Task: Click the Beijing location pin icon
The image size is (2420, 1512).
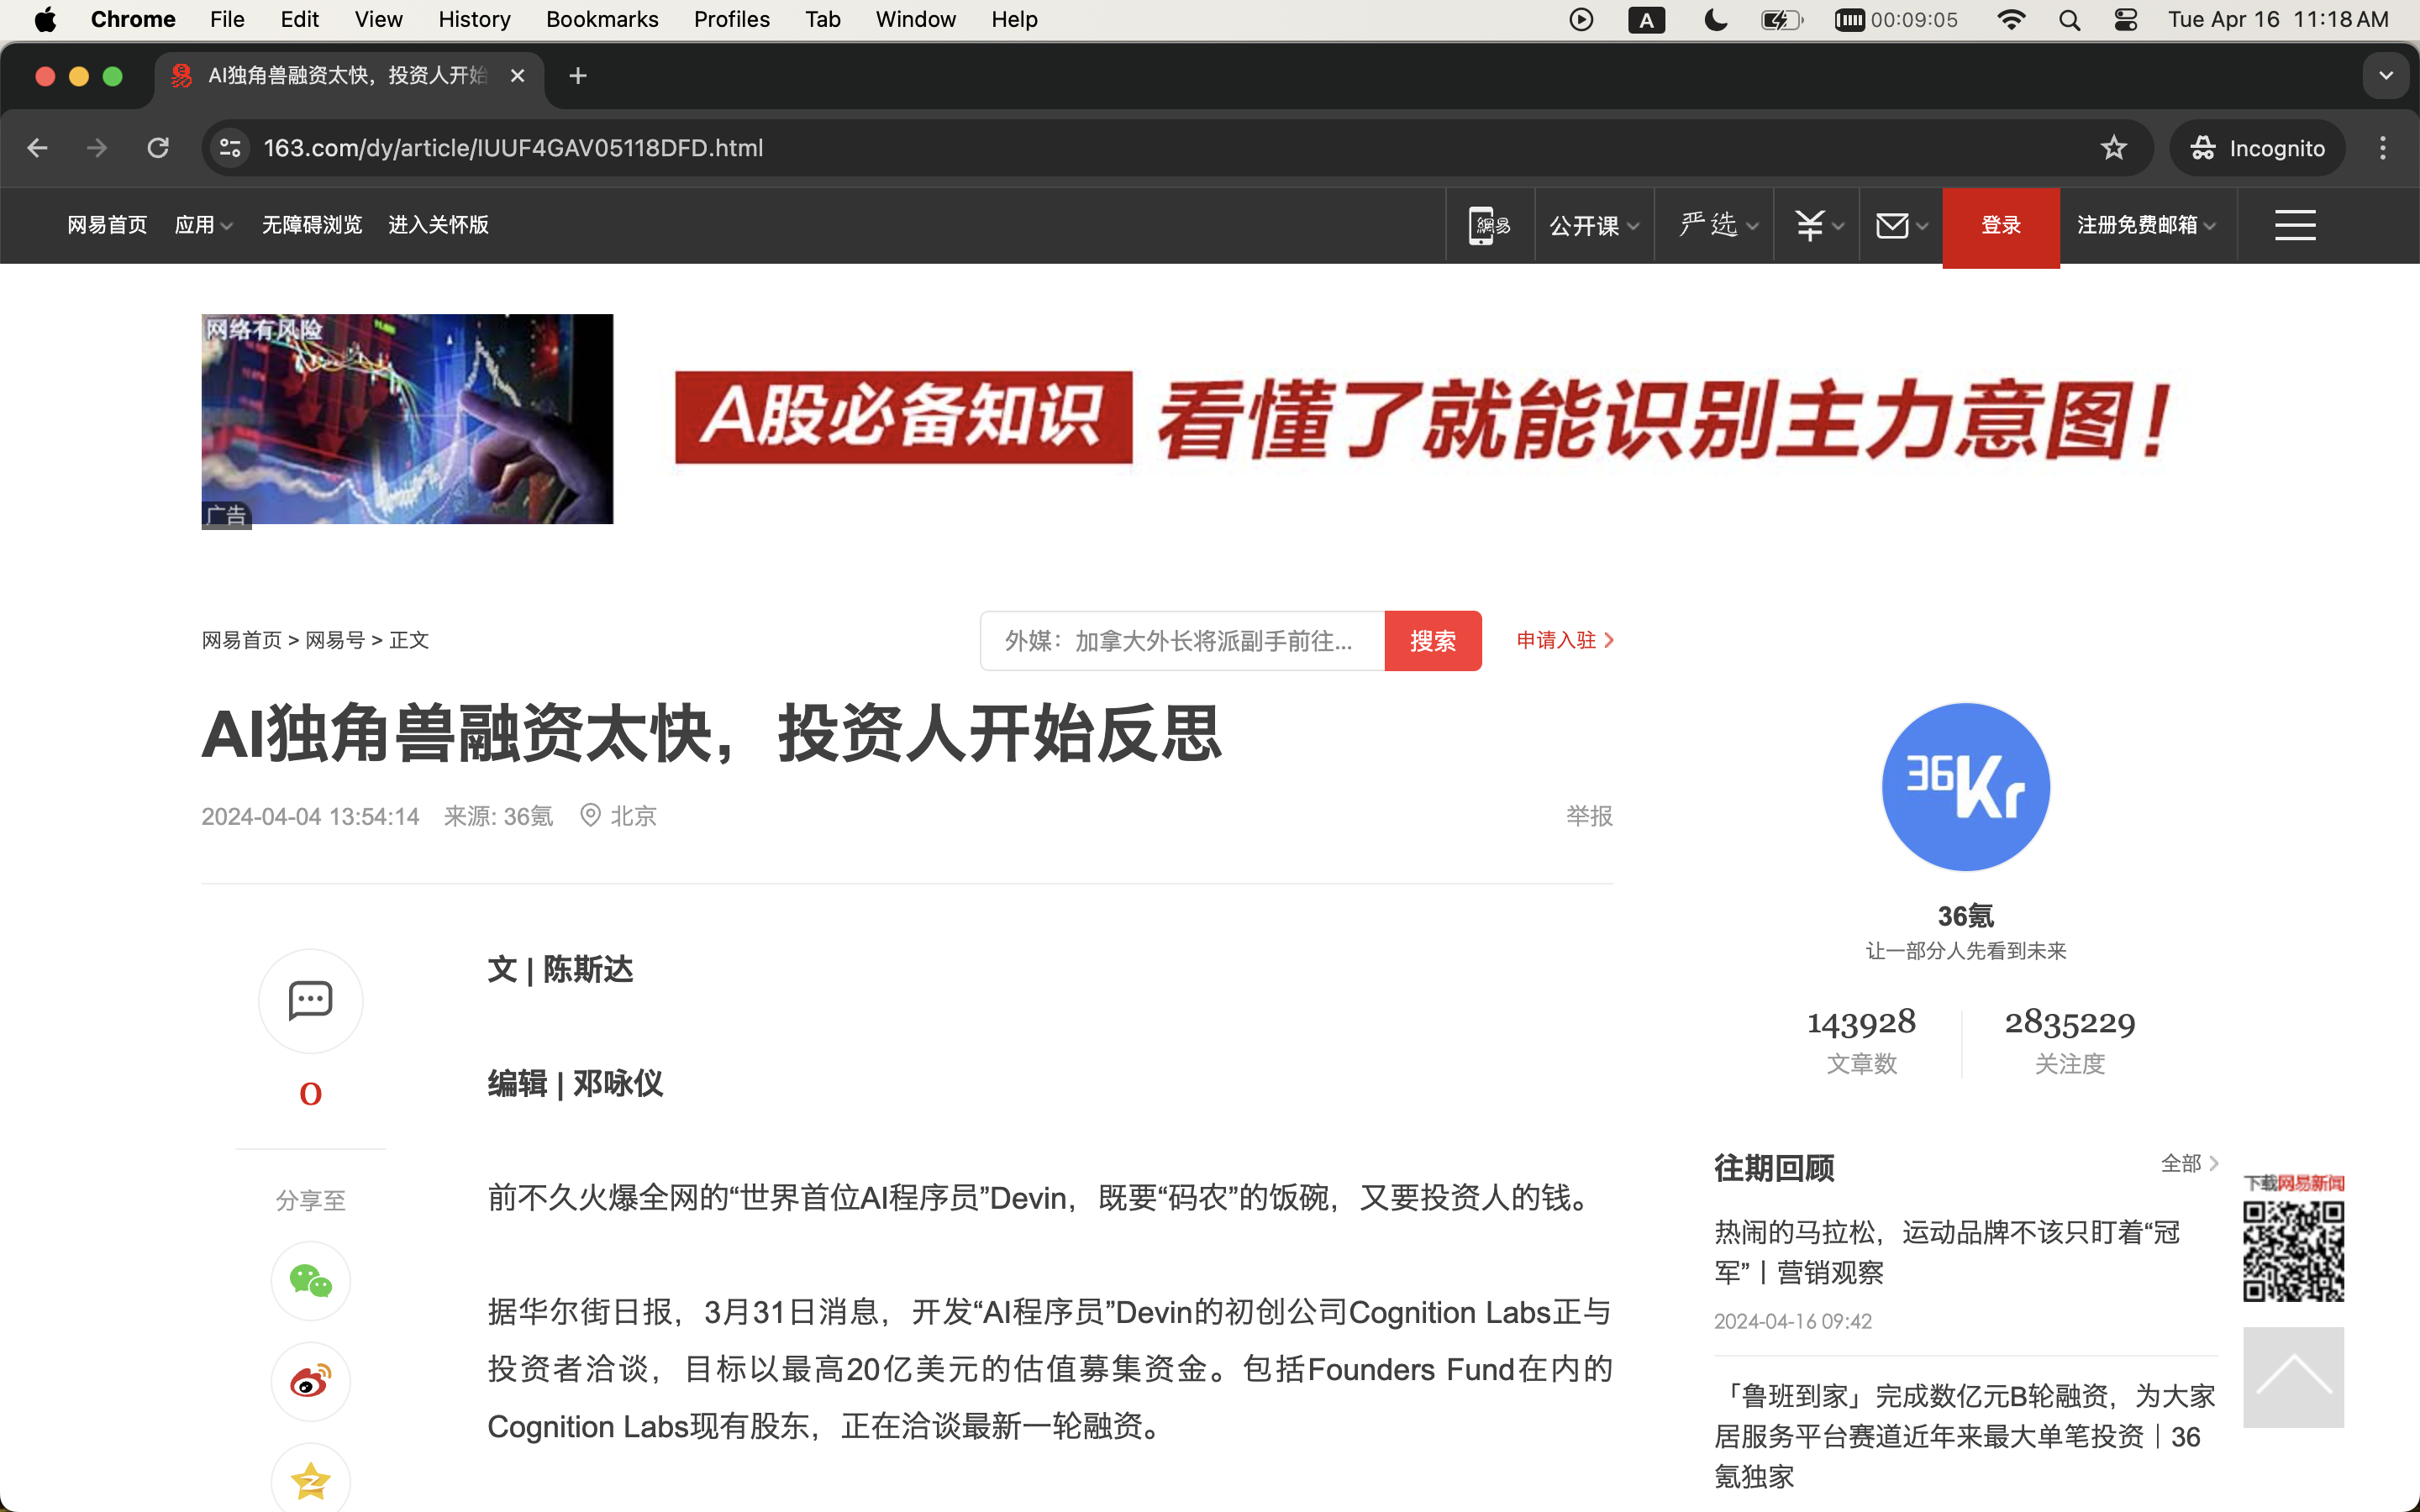Action: coord(591,815)
